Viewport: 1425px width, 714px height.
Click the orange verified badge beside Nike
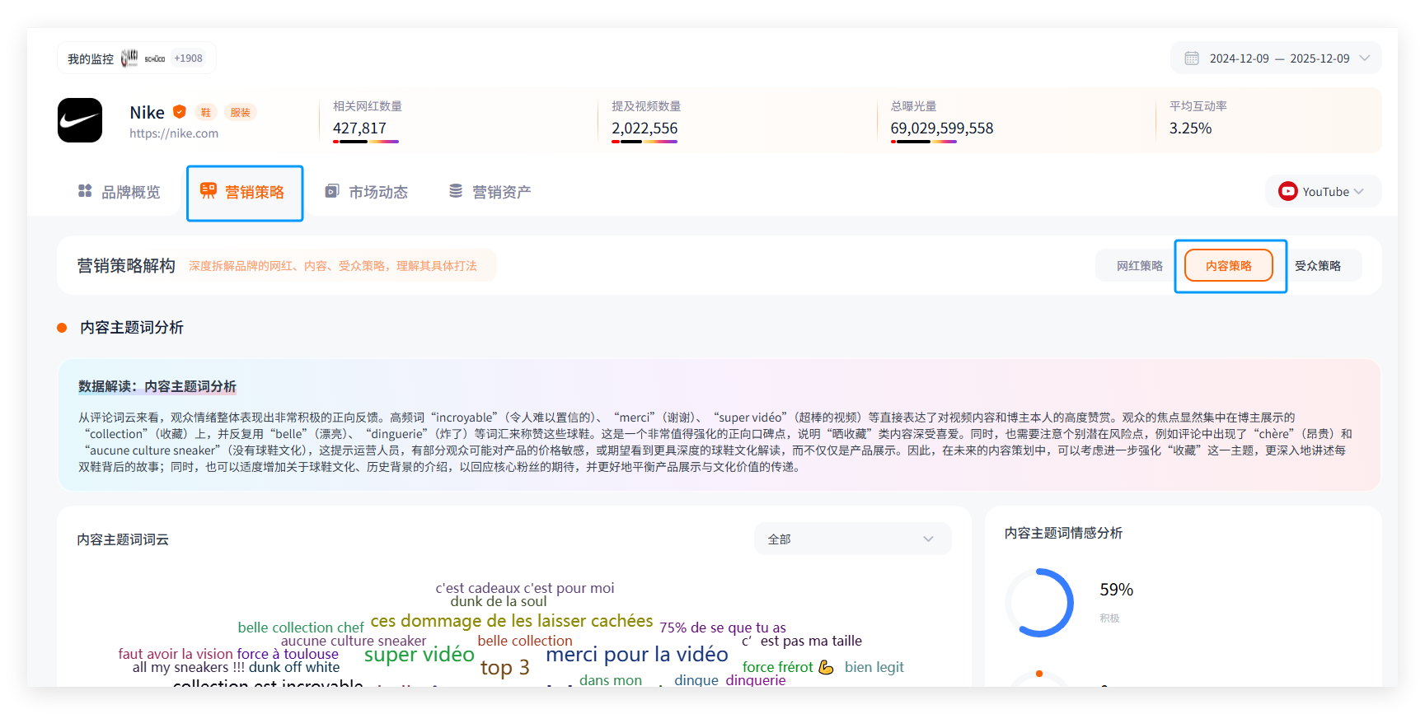tap(180, 112)
